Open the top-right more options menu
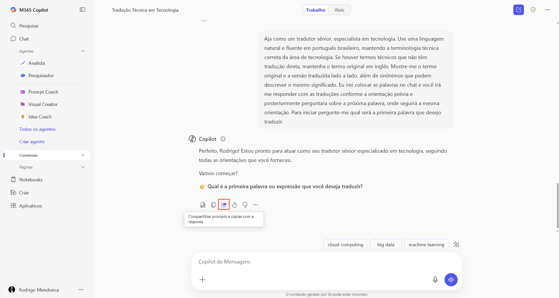The width and height of the screenshot is (559, 298). (x=548, y=10)
